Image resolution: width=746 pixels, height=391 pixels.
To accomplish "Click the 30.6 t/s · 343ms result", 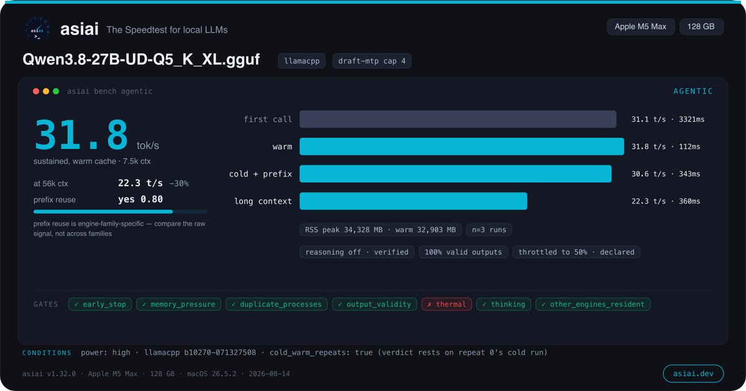I will coord(666,174).
